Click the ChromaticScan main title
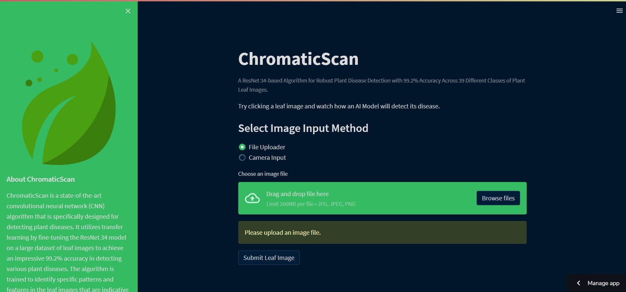The image size is (626, 292). tap(298, 59)
